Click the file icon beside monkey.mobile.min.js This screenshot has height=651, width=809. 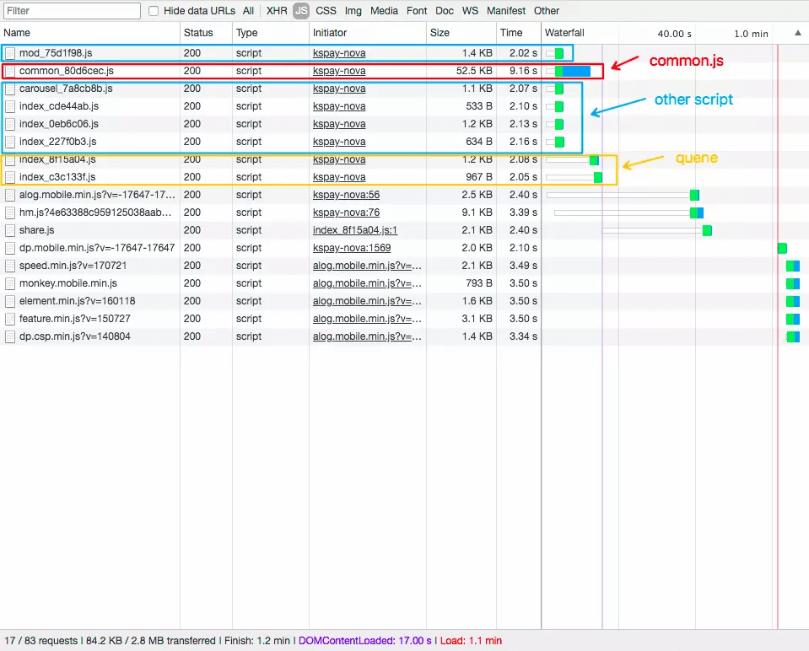10,283
